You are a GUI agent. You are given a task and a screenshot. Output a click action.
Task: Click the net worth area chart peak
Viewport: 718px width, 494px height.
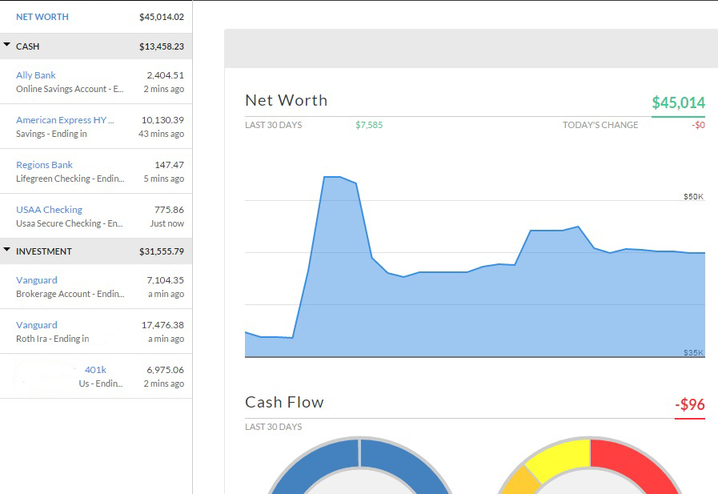click(x=332, y=177)
